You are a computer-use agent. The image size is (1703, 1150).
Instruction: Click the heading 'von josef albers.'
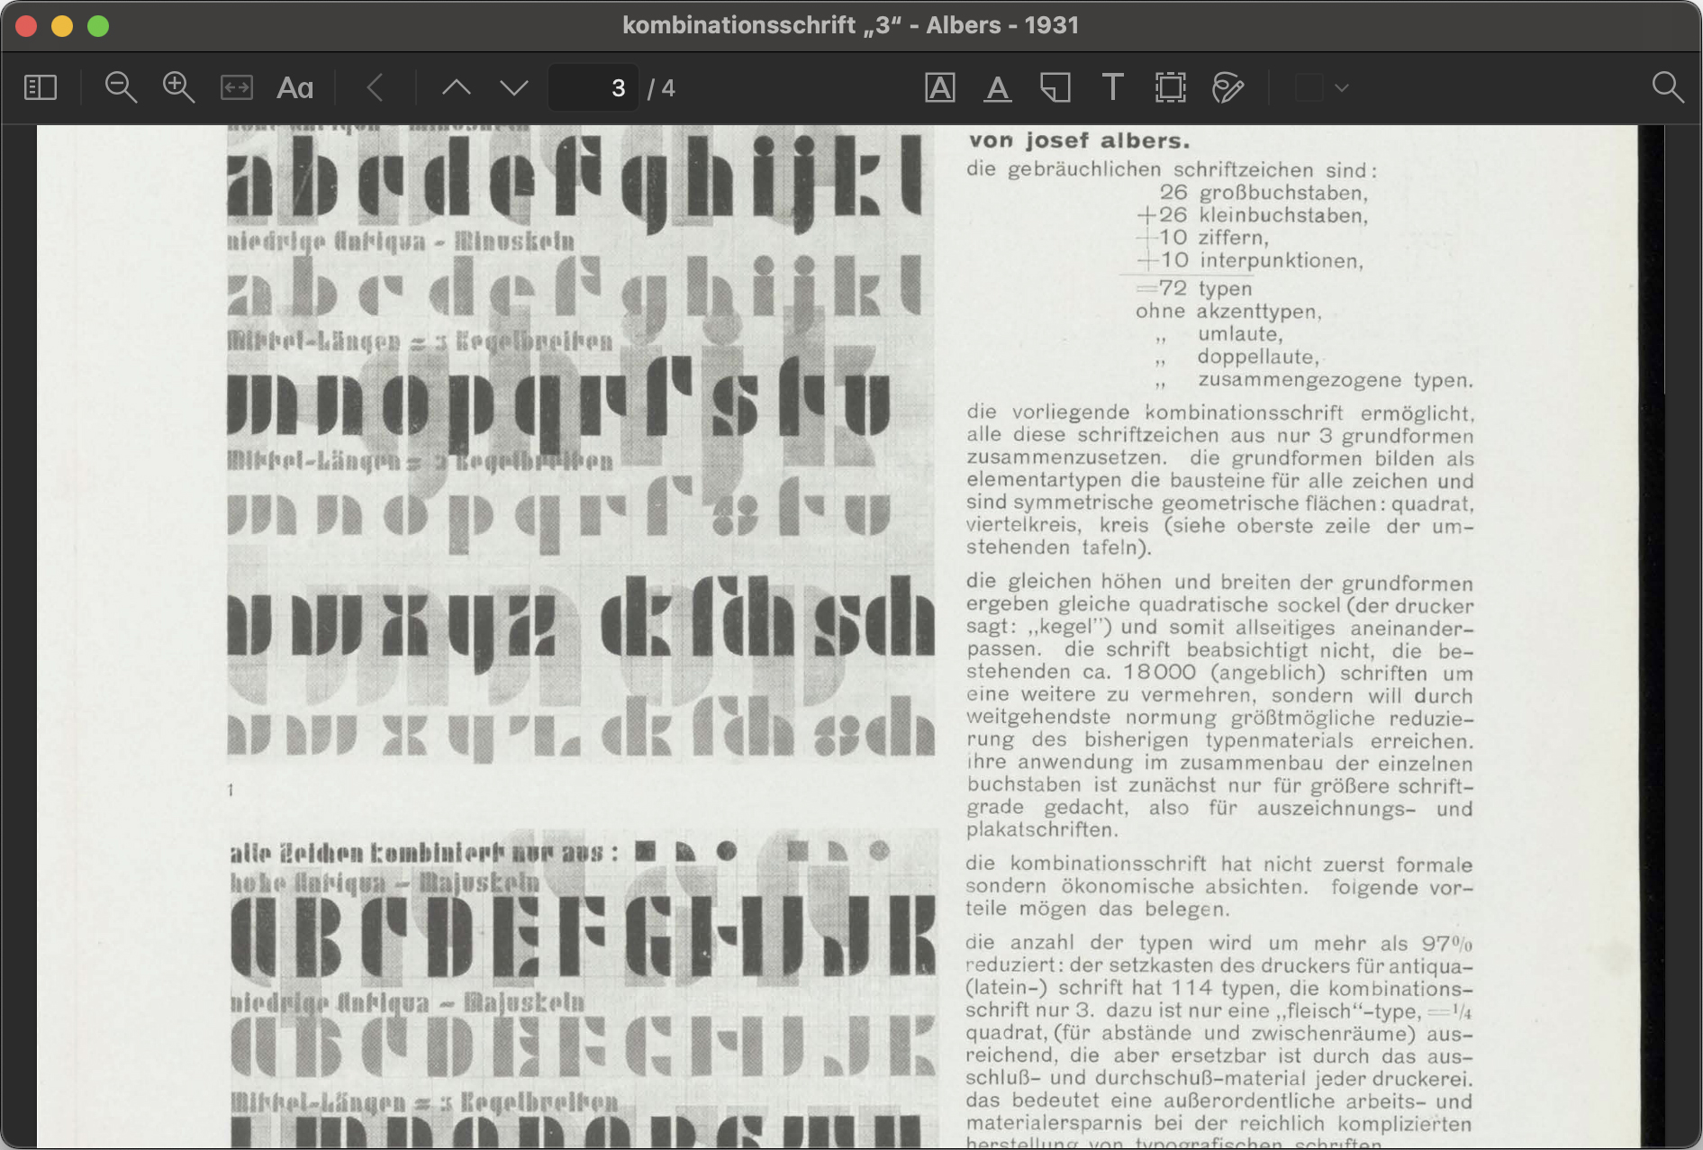tap(1079, 140)
